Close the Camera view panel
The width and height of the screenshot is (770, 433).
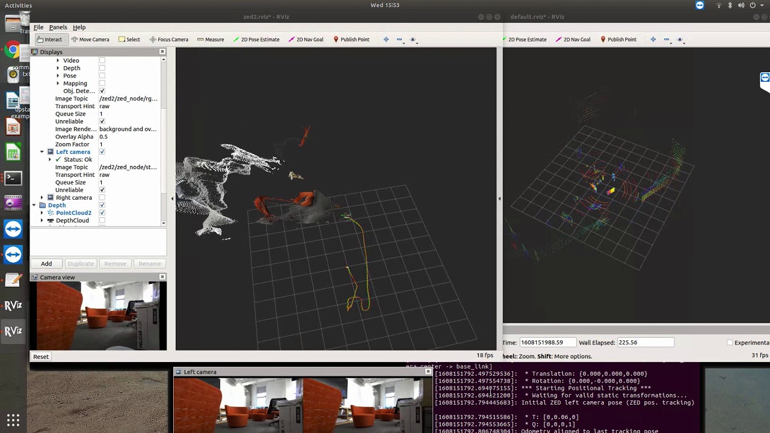[x=162, y=277]
